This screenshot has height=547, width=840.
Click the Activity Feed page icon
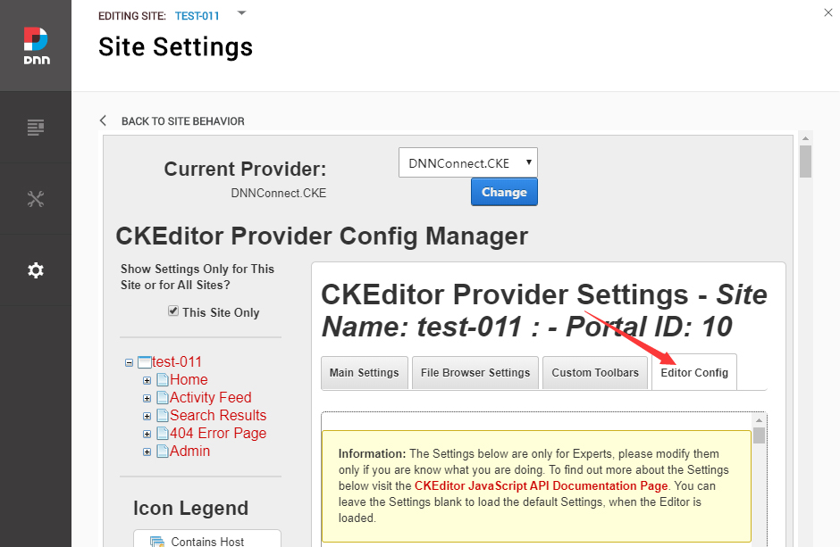pyautogui.click(x=162, y=398)
